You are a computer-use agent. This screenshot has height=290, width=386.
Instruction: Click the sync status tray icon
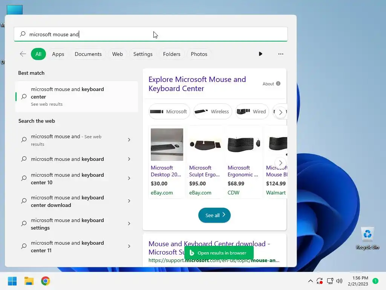(320, 281)
